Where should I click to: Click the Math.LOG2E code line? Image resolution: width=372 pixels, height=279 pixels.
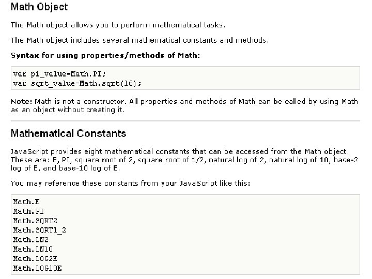coord(34,258)
